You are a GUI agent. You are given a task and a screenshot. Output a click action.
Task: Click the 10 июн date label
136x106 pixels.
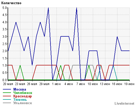point(93,84)
